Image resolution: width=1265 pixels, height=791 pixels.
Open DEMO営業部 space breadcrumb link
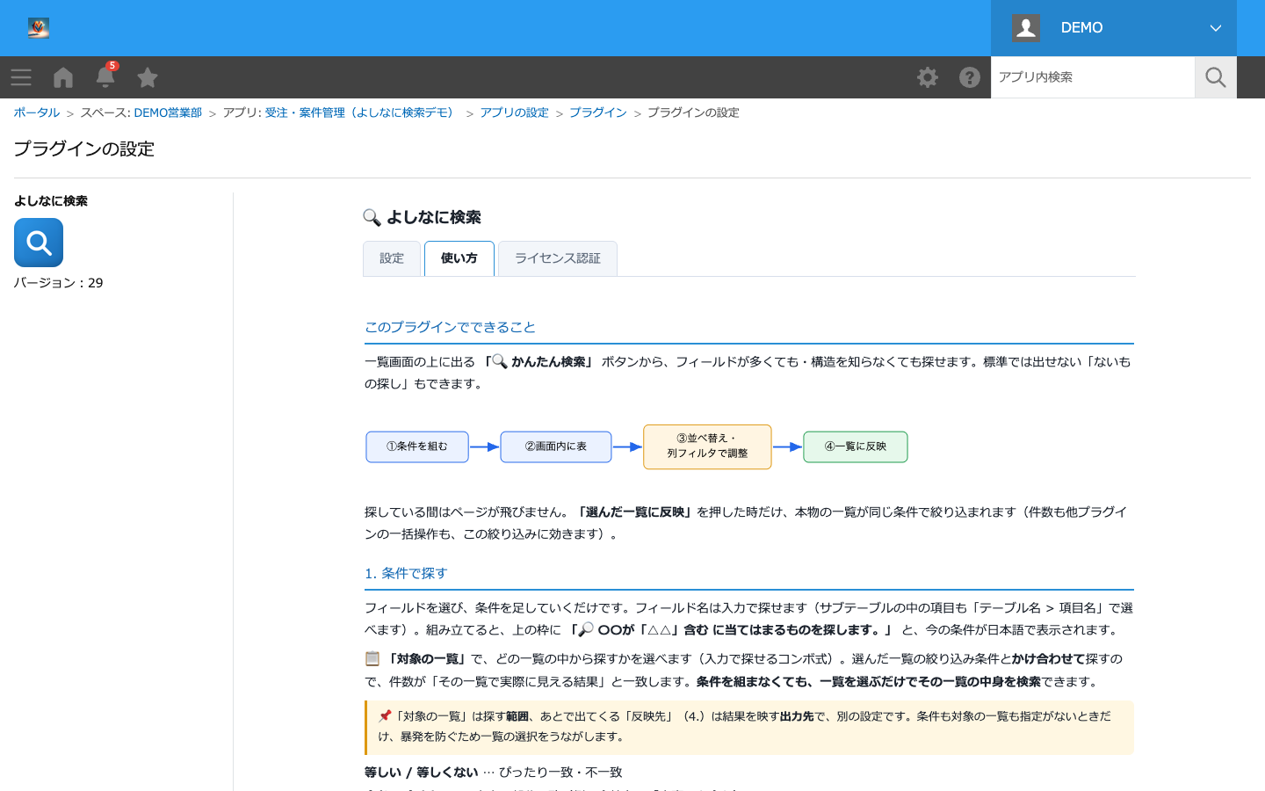pos(168,112)
